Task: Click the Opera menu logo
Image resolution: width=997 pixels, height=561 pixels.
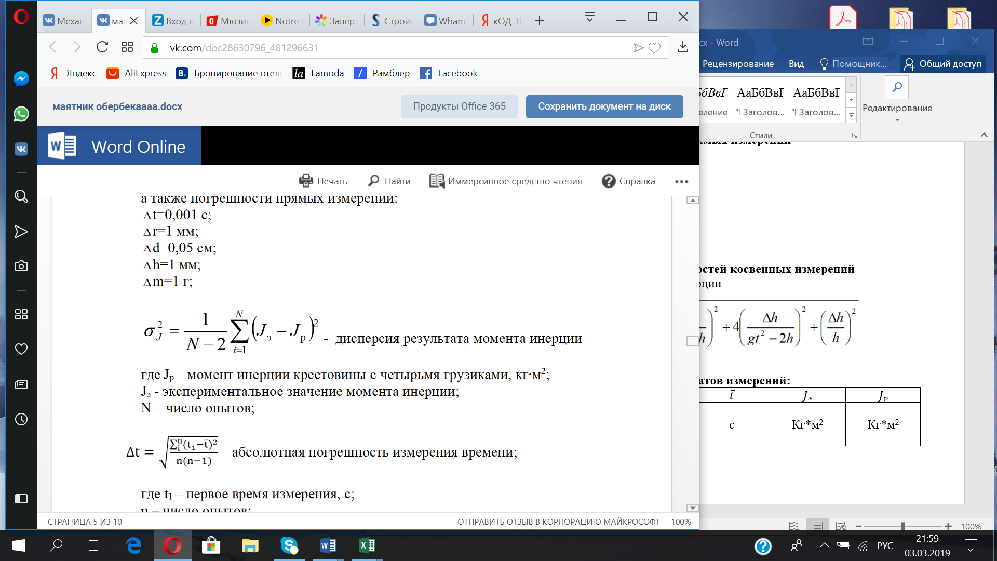Action: click(x=21, y=17)
